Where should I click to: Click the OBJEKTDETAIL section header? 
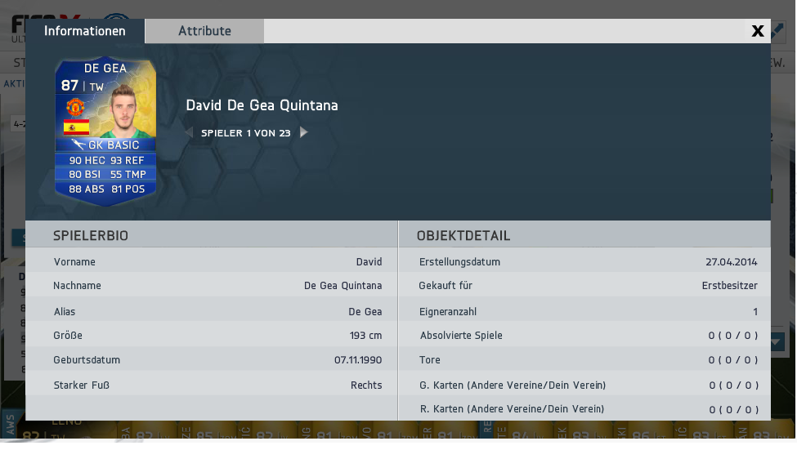click(x=463, y=236)
